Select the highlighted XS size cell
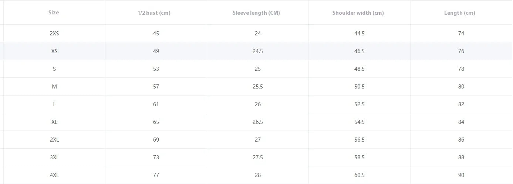Screen dimensions: 513x184 coord(54,51)
